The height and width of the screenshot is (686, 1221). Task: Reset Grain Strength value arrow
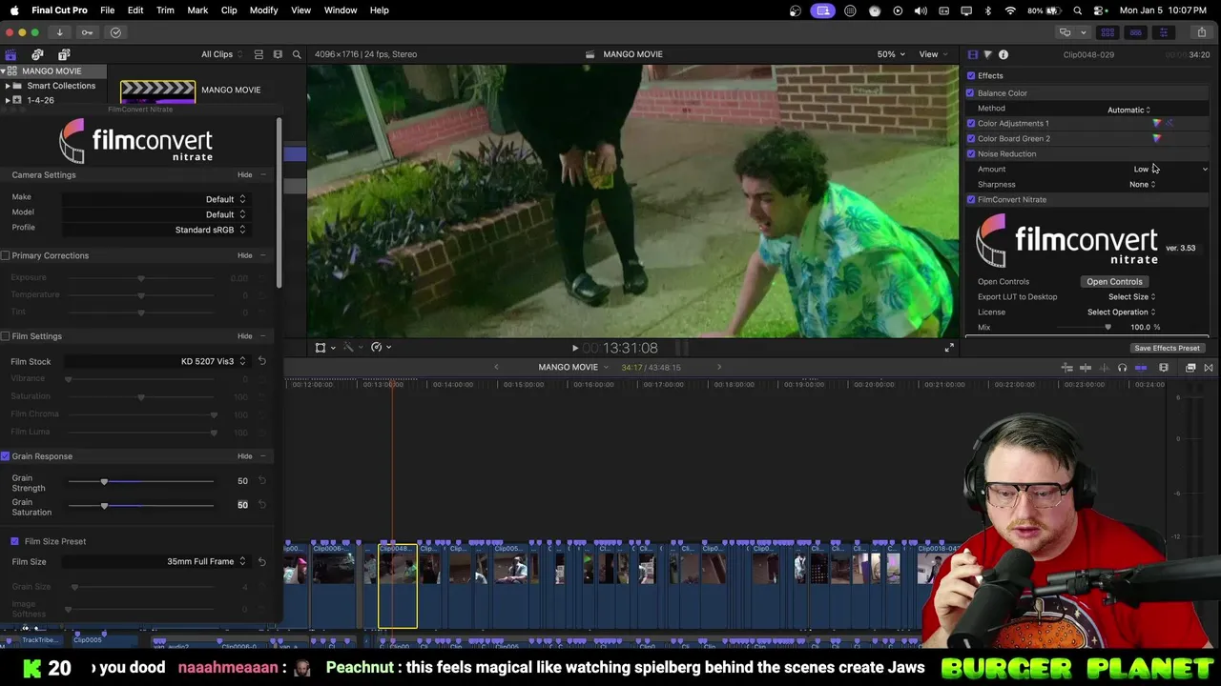pos(261,481)
